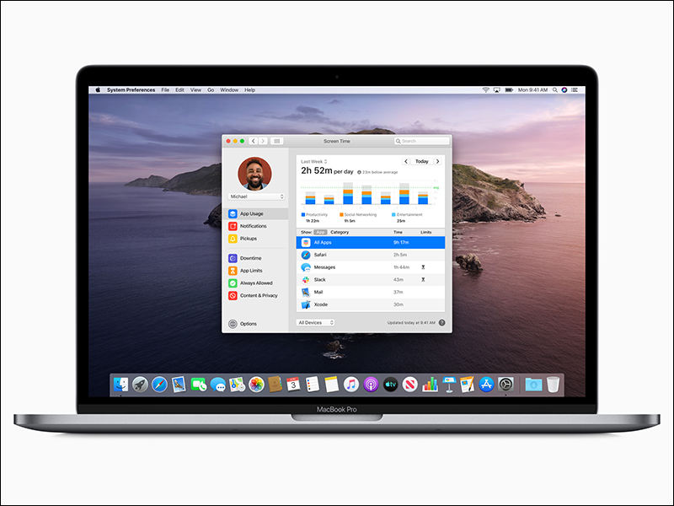Open the Help menu
This screenshot has width=674, height=506.
point(249,90)
